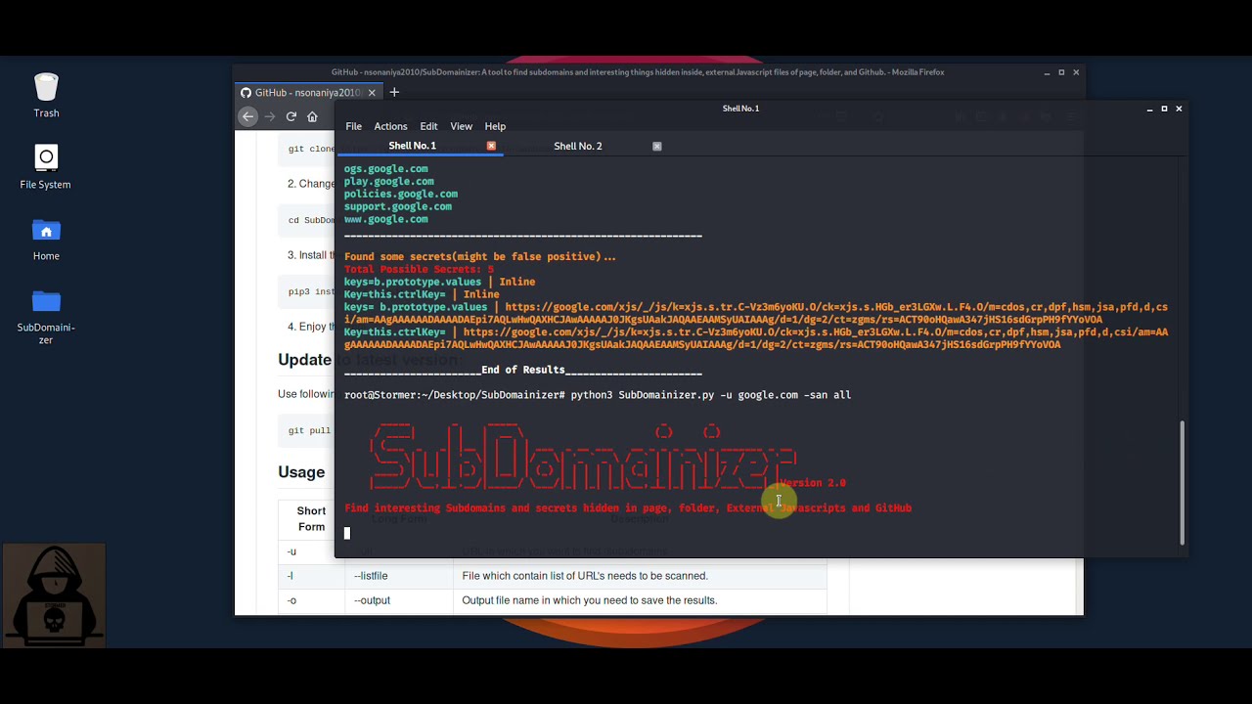Open the terminal Actions menu
This screenshot has height=704, width=1252.
coord(390,126)
